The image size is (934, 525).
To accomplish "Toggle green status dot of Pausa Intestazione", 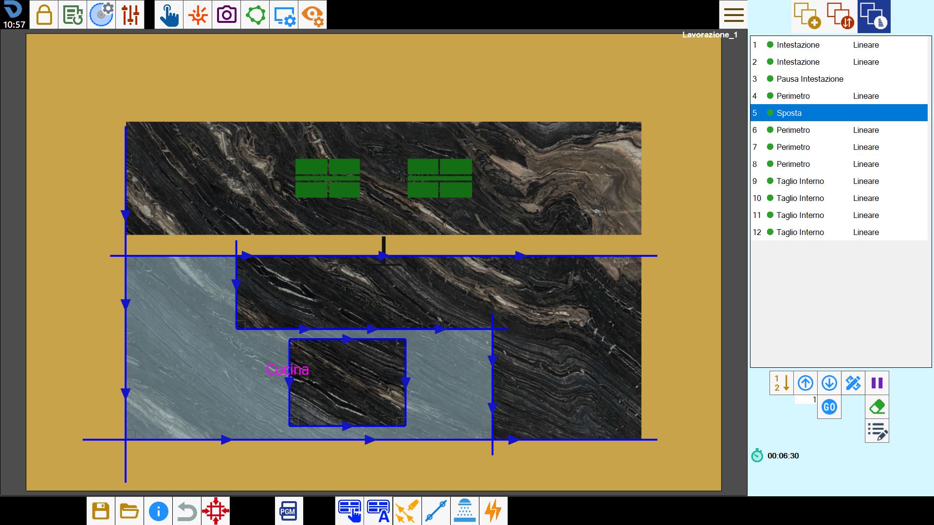I will pyautogui.click(x=770, y=79).
